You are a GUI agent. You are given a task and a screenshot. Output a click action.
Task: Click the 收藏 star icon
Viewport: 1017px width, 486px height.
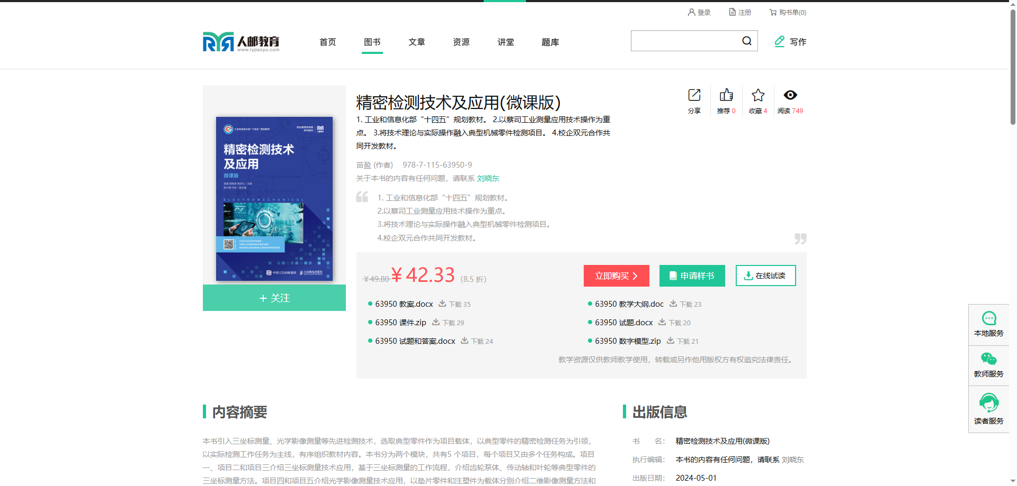[x=758, y=95]
